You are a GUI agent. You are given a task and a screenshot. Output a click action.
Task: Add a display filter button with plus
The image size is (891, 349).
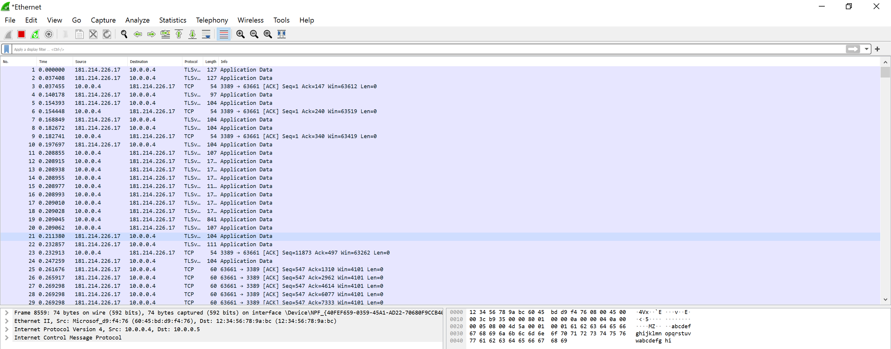(x=877, y=49)
